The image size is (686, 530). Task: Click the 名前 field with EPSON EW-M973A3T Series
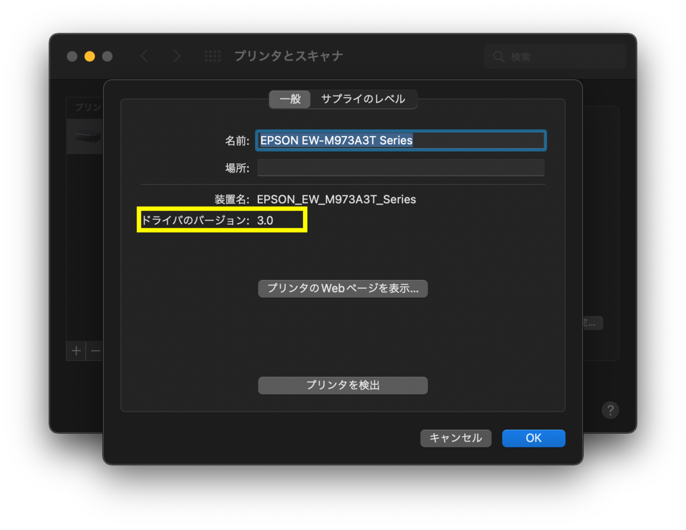tap(401, 140)
